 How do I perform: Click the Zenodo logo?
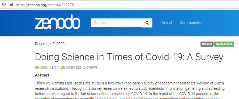point(58,22)
